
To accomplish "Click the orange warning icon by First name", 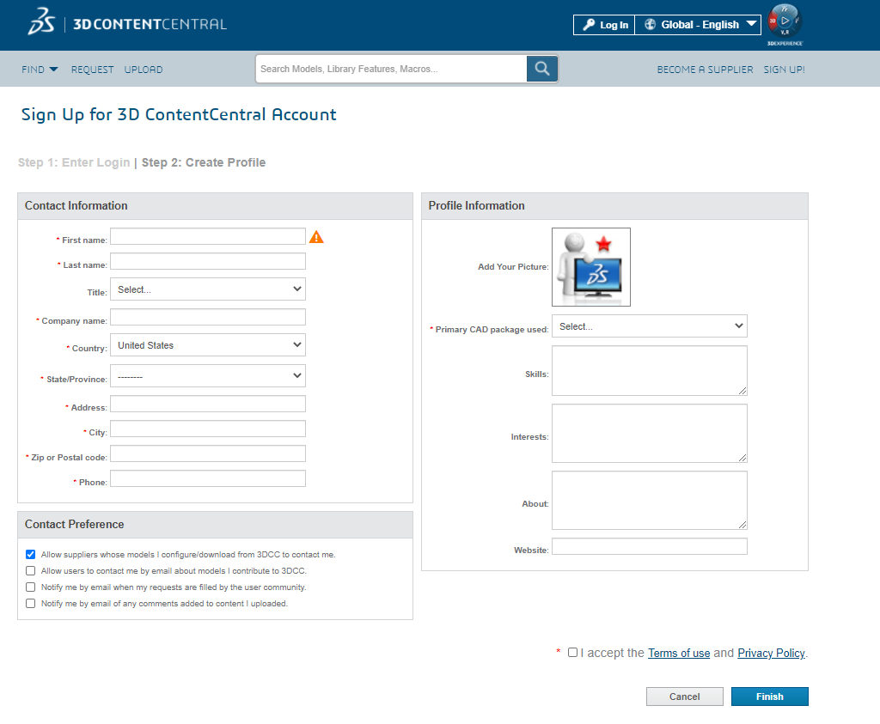I will [x=316, y=237].
